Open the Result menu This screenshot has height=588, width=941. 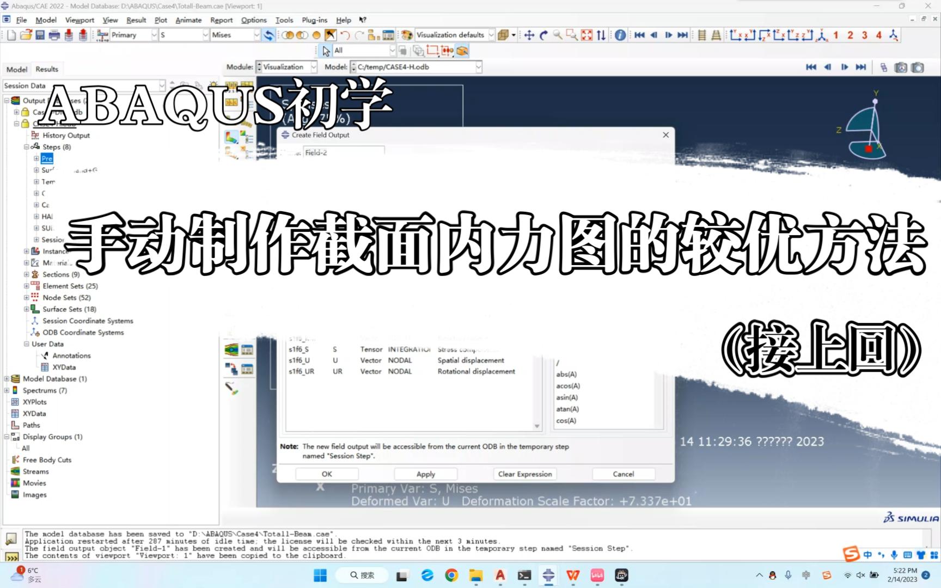pyautogui.click(x=136, y=20)
